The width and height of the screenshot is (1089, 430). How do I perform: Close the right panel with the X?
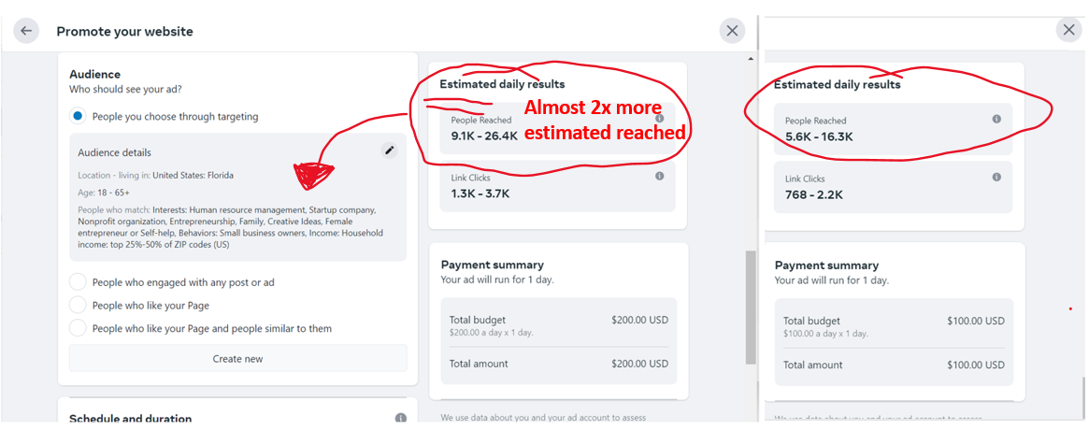1068,30
